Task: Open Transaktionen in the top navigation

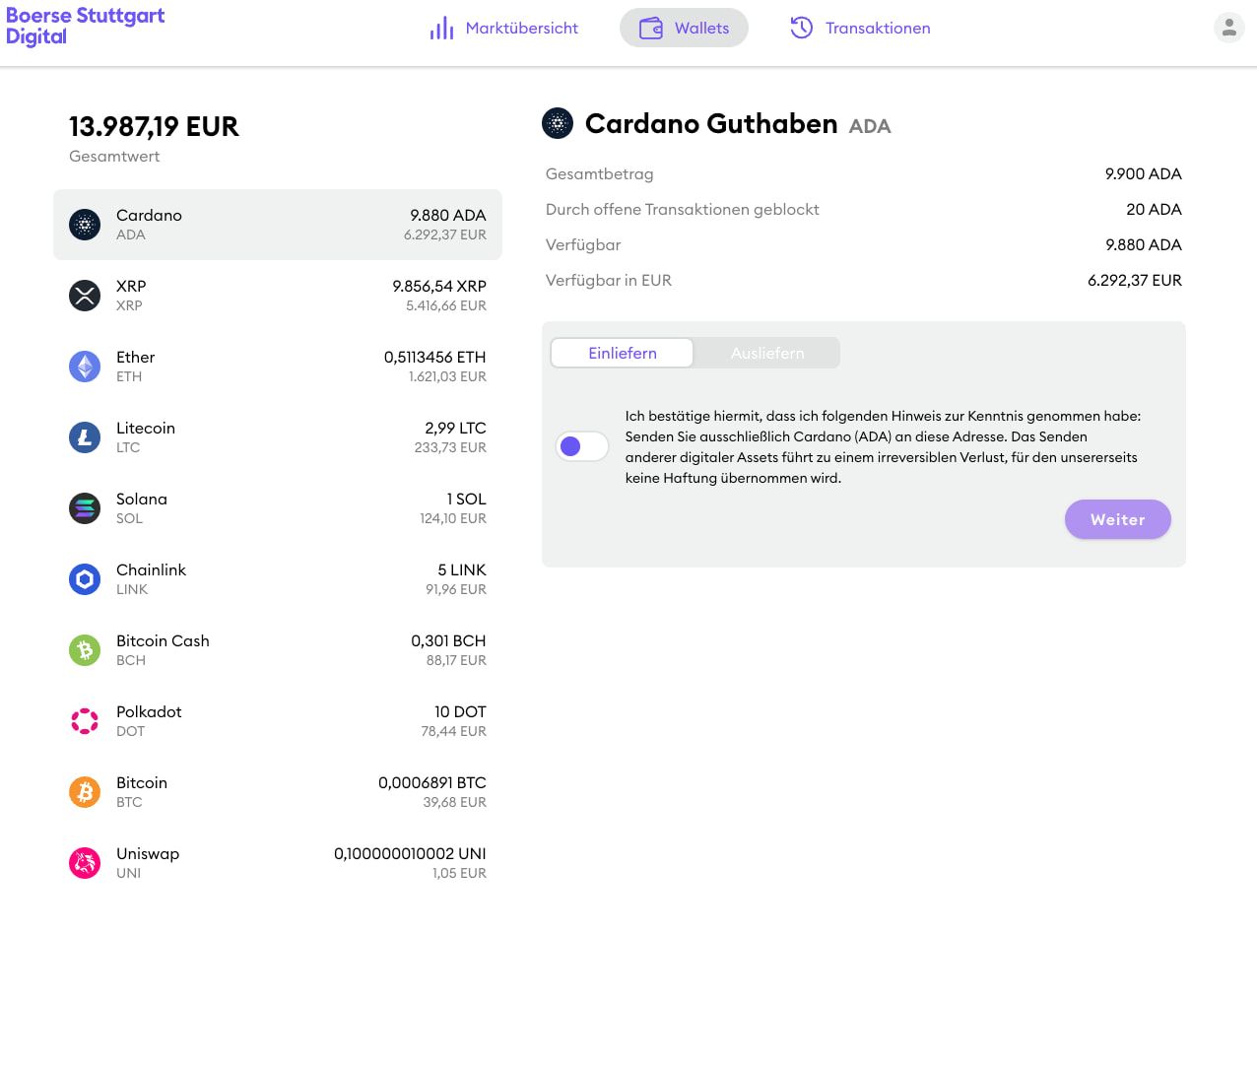Action: (860, 28)
